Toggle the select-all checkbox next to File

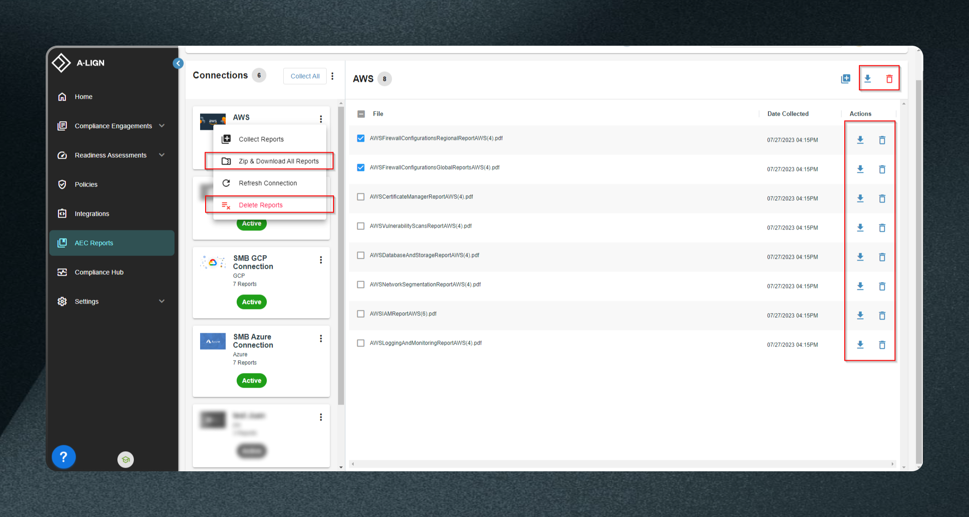coord(361,114)
